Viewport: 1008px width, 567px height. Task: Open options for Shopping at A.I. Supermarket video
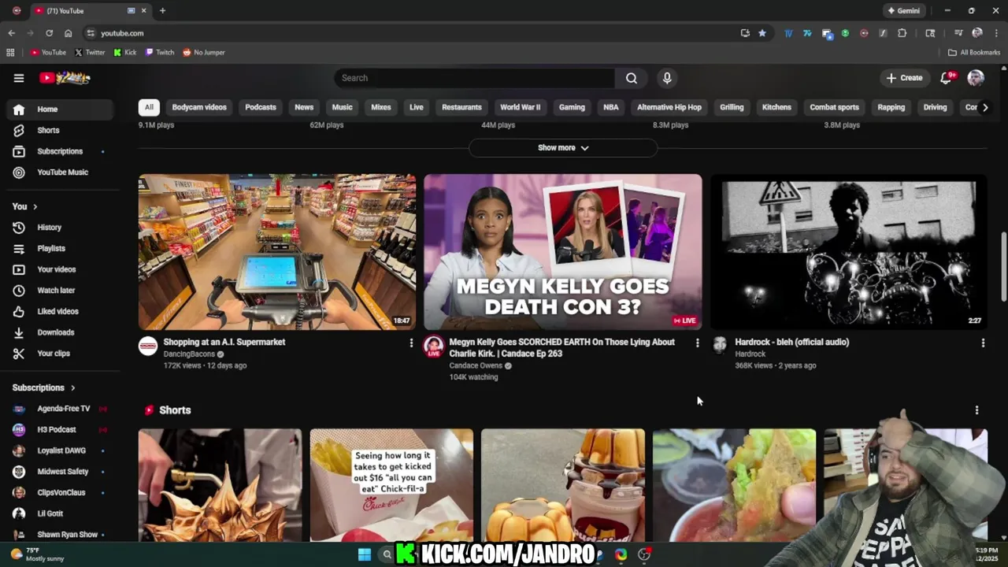coord(411,343)
